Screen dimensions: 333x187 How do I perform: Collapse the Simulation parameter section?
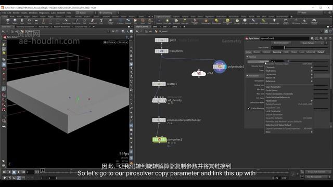click(x=248, y=76)
